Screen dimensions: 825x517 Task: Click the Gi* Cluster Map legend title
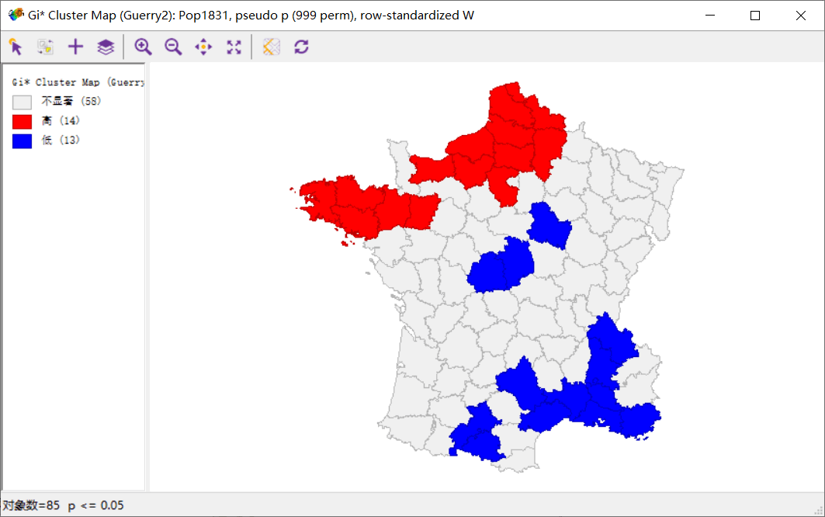pyautogui.click(x=78, y=82)
